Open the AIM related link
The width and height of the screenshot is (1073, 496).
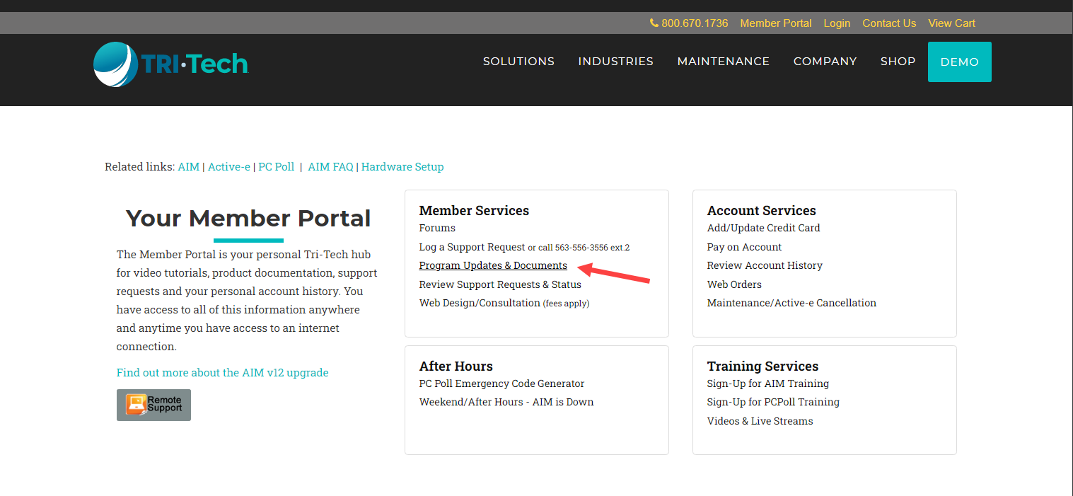[x=189, y=167]
